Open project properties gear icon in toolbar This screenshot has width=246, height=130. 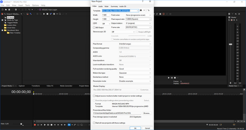pyautogui.click(x=16, y=9)
